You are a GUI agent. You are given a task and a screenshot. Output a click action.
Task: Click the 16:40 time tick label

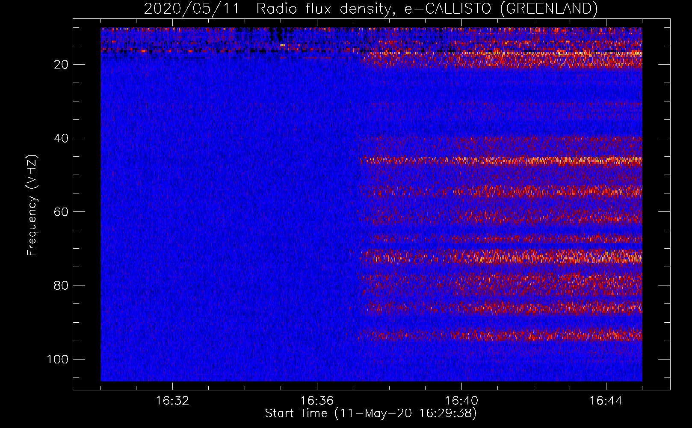(461, 401)
